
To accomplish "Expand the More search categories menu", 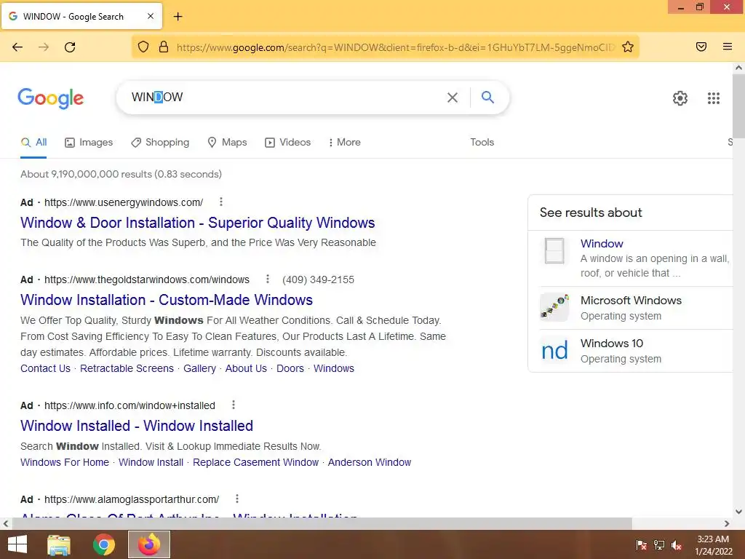I will (x=344, y=142).
